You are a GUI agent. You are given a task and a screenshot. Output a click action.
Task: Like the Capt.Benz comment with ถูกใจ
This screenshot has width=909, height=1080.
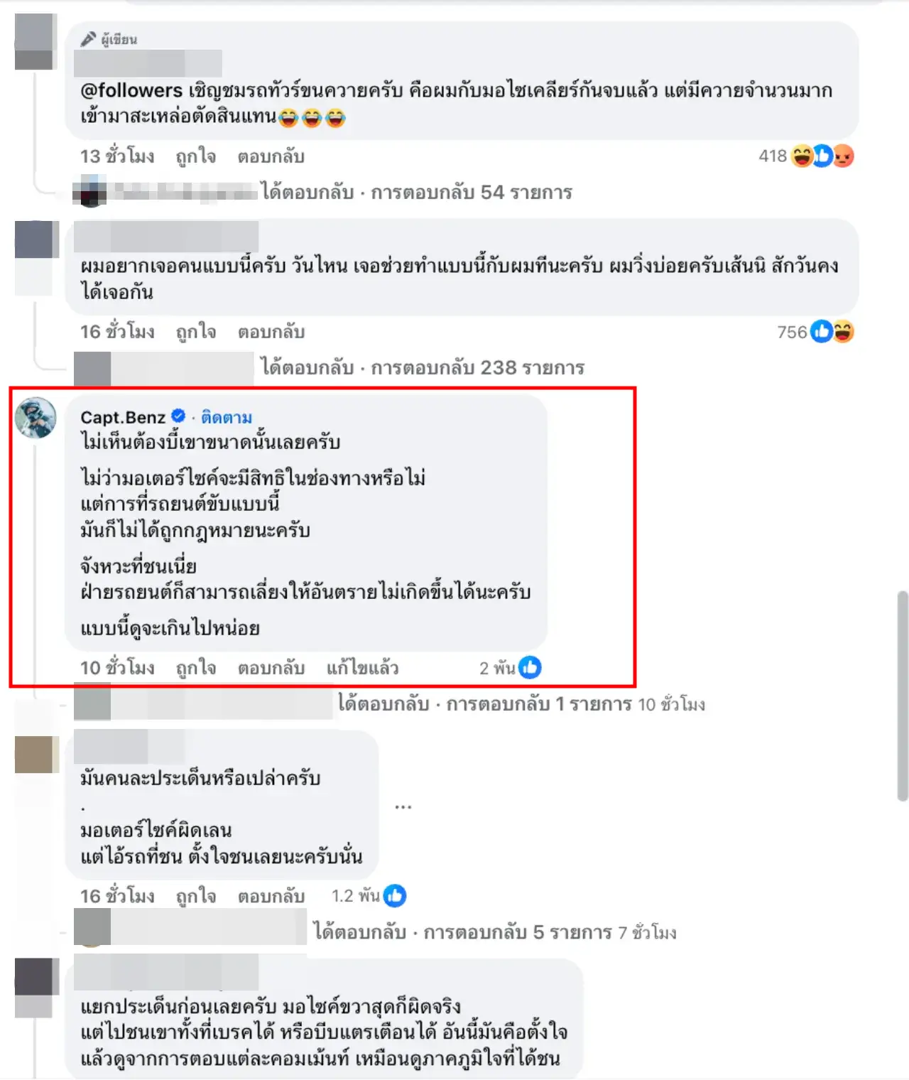tap(196, 668)
